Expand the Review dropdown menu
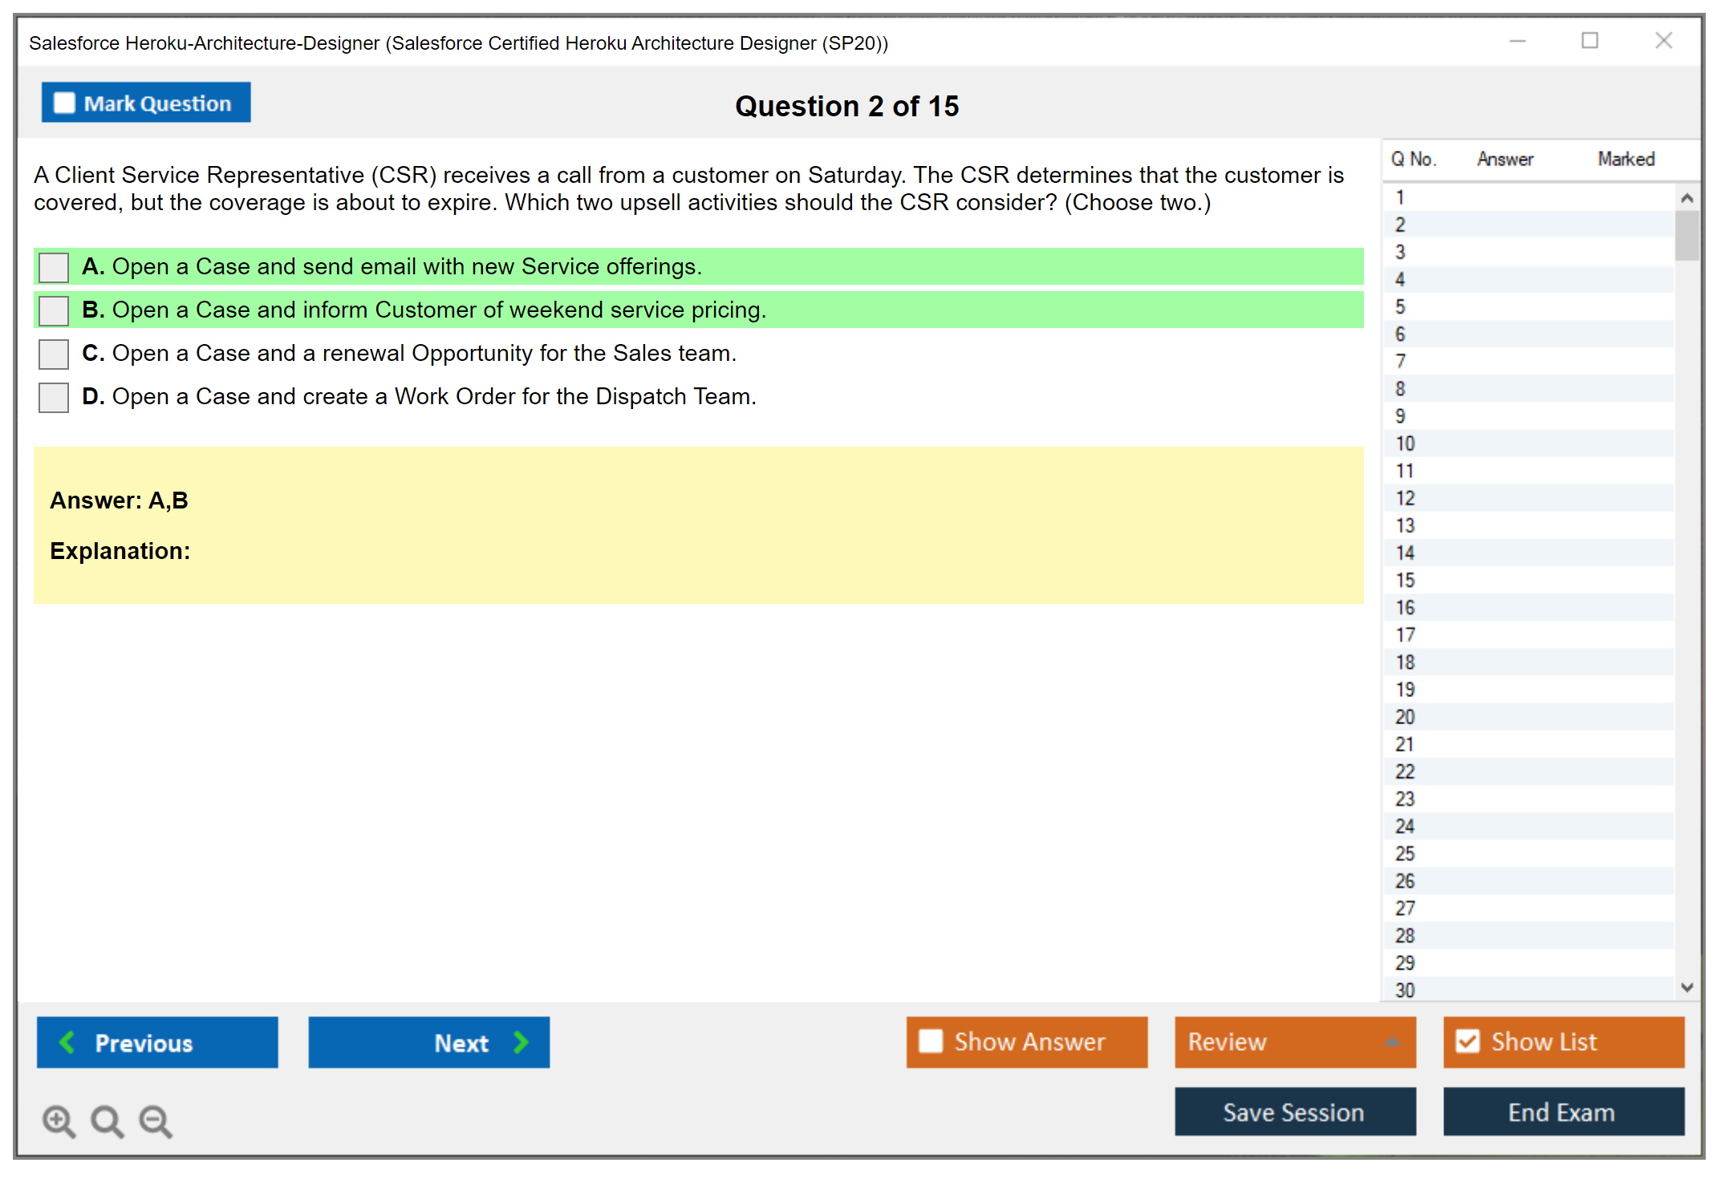 [x=1392, y=1042]
